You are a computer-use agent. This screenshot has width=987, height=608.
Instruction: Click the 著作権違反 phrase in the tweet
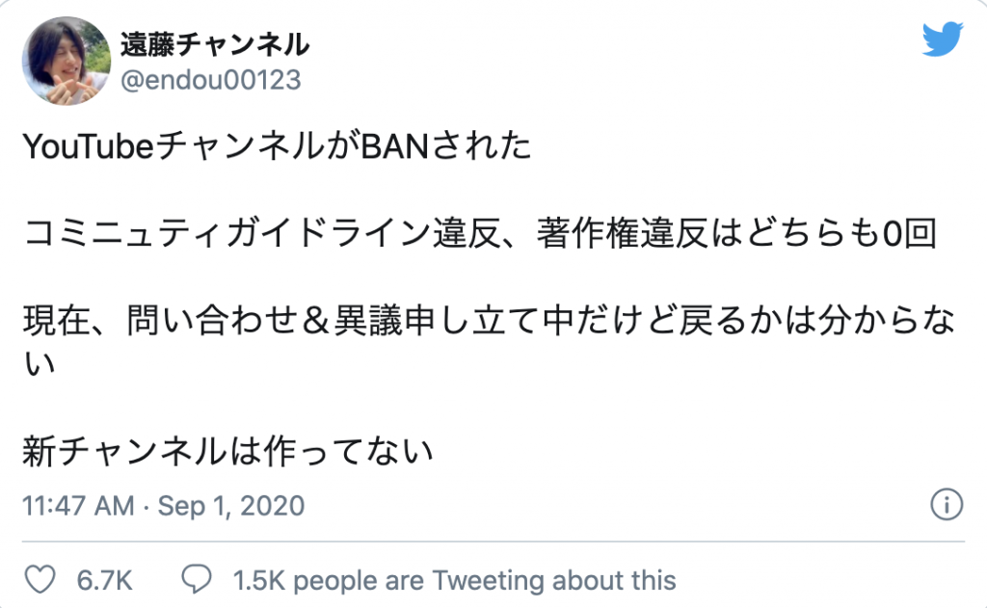(627, 235)
